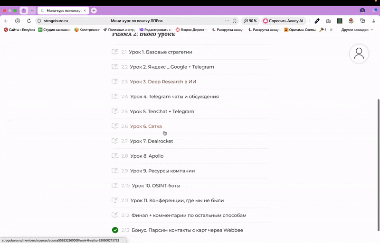The height and width of the screenshot is (243, 380).
Task: Click the book icon beside lesson 2.12
Action: point(115,215)
